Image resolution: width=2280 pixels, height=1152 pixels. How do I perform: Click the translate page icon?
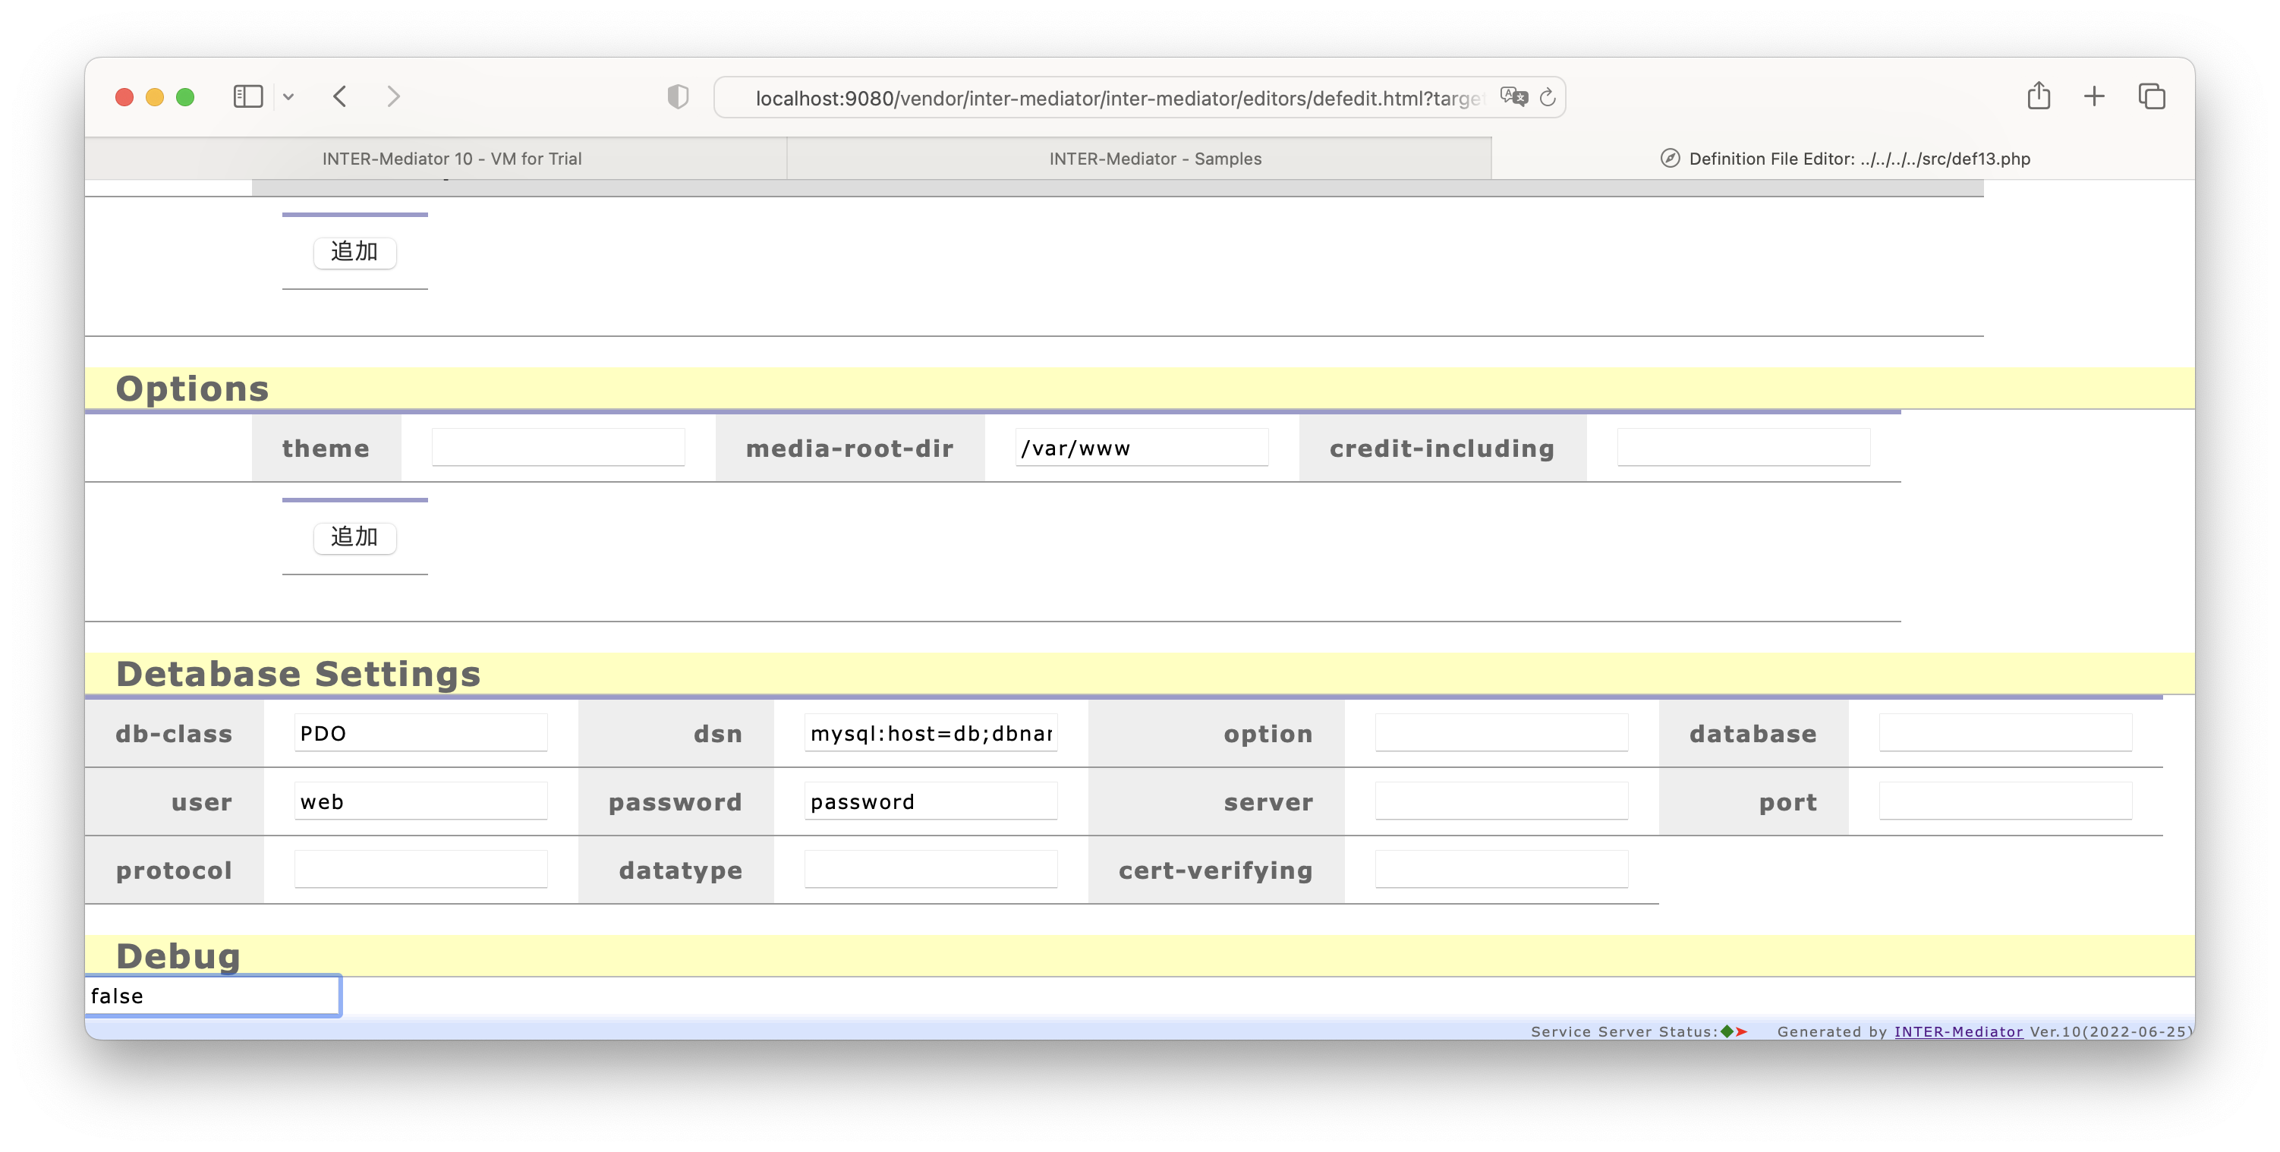click(x=1513, y=96)
